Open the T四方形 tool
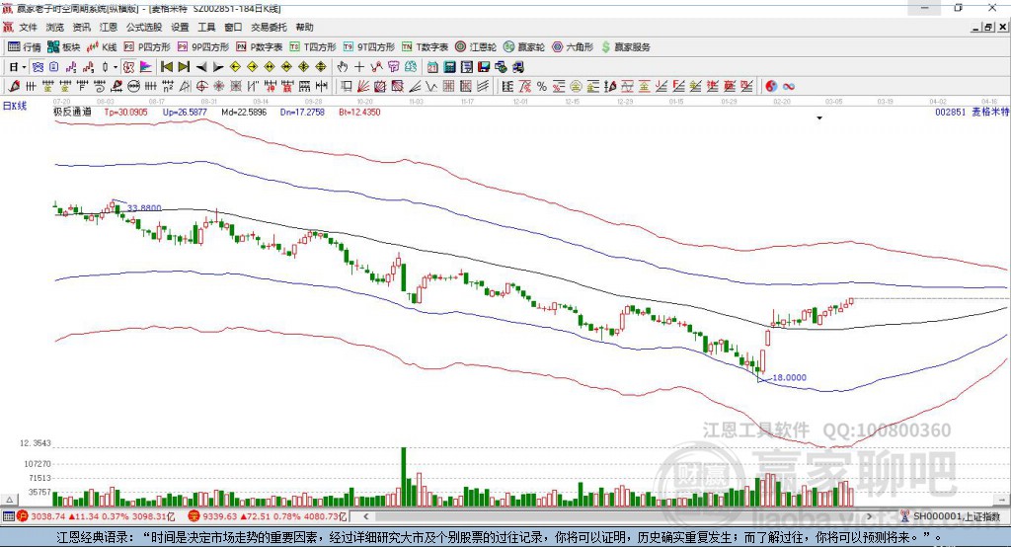The height and width of the screenshot is (547, 1011). 313,47
